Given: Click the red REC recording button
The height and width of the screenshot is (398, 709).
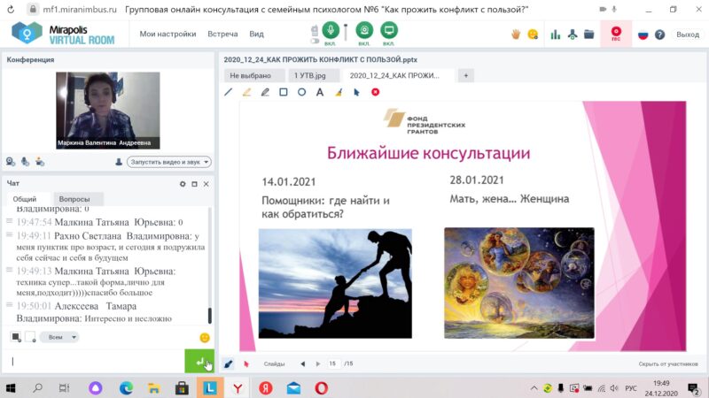Looking at the screenshot, I should click(x=616, y=34).
